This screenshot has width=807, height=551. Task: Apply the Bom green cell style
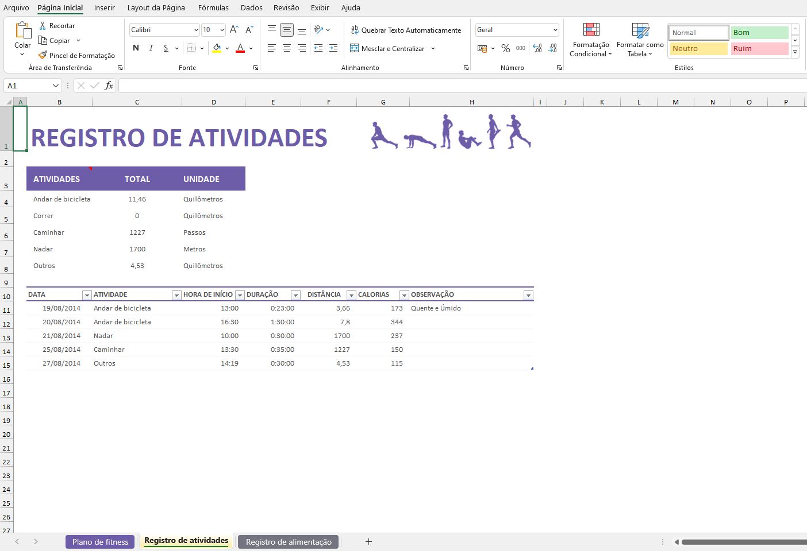pyautogui.click(x=759, y=33)
